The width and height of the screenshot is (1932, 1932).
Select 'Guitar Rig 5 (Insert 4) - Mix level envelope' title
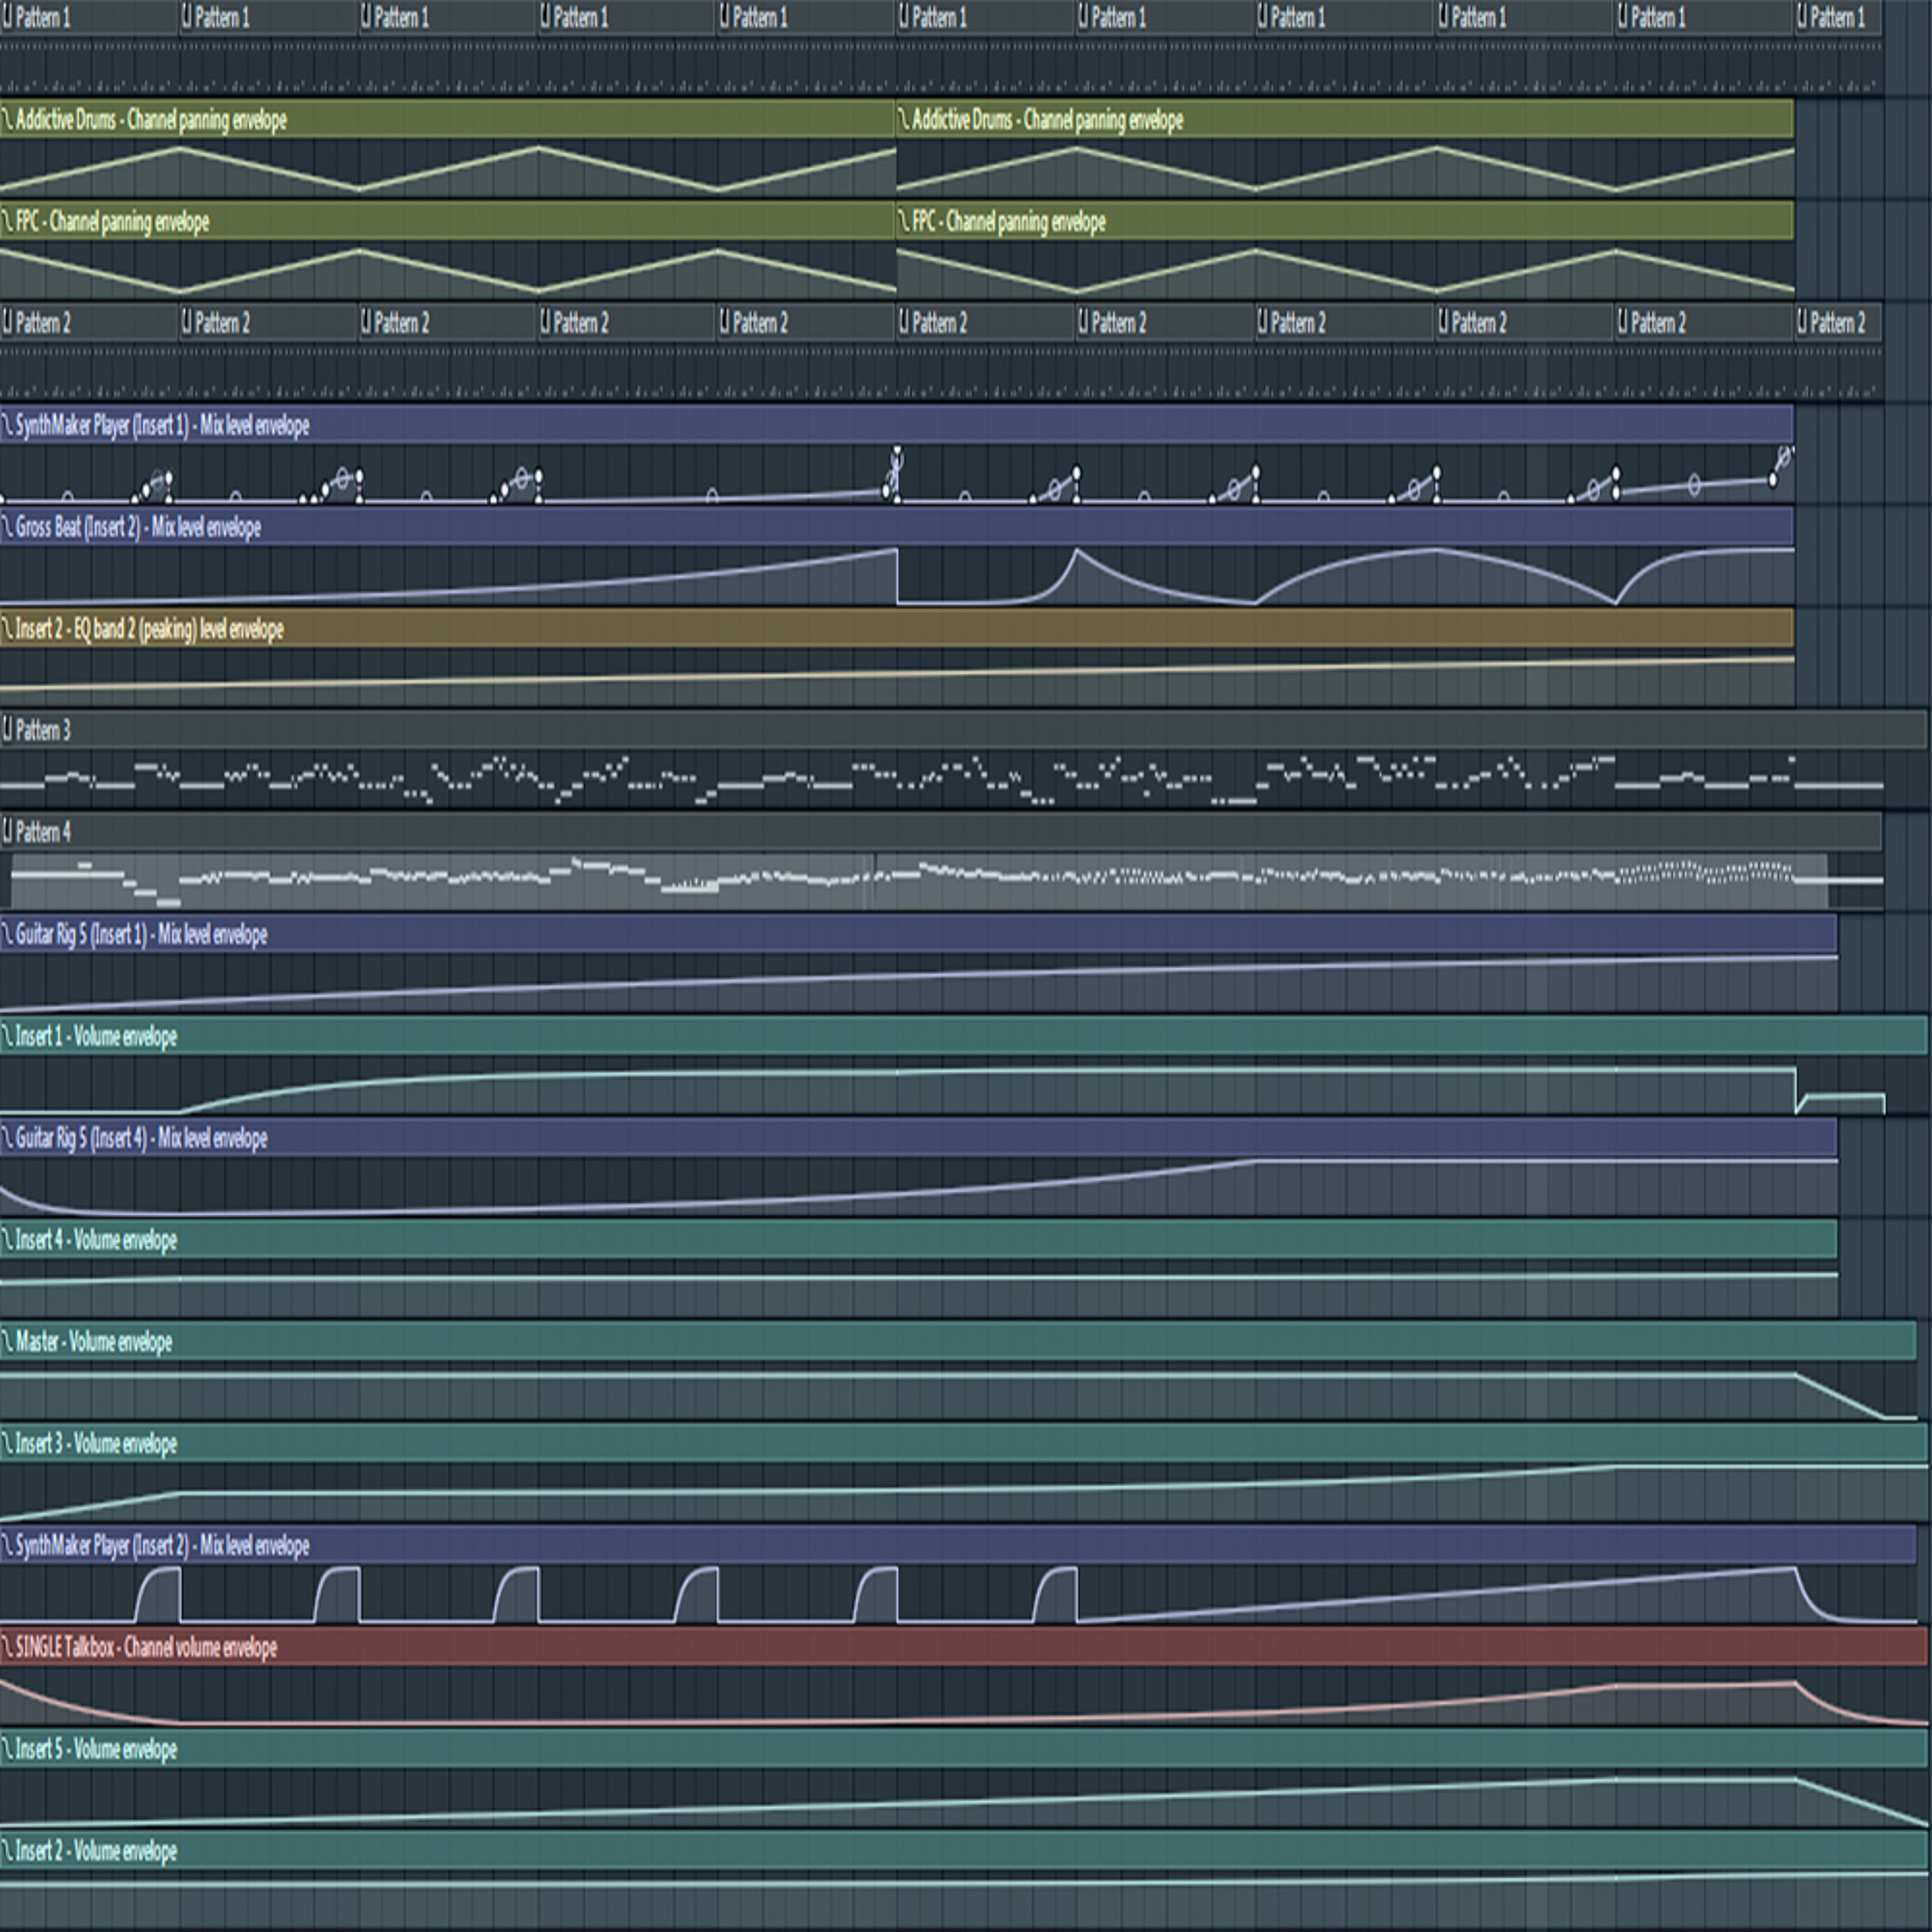(141, 1139)
